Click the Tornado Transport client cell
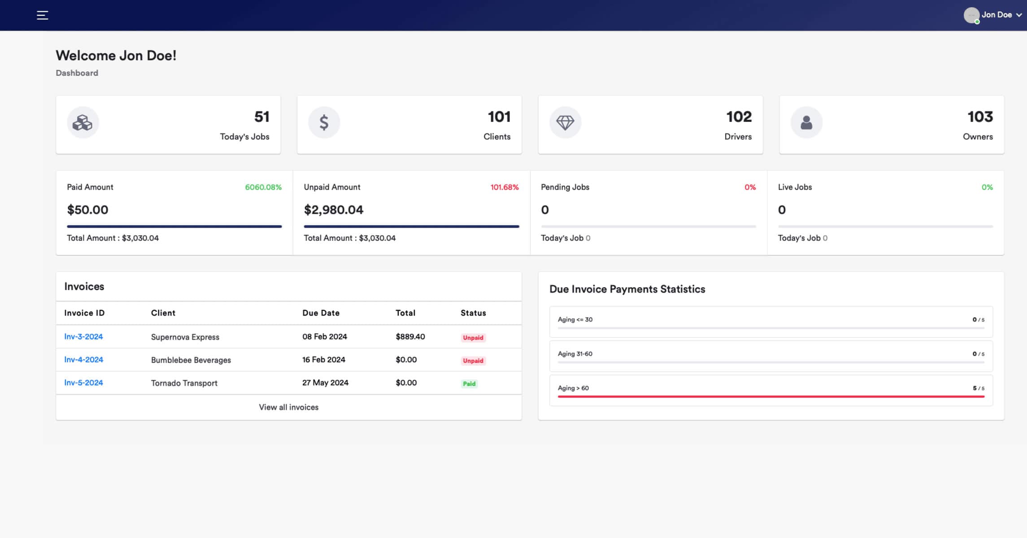The image size is (1027, 538). (x=184, y=383)
